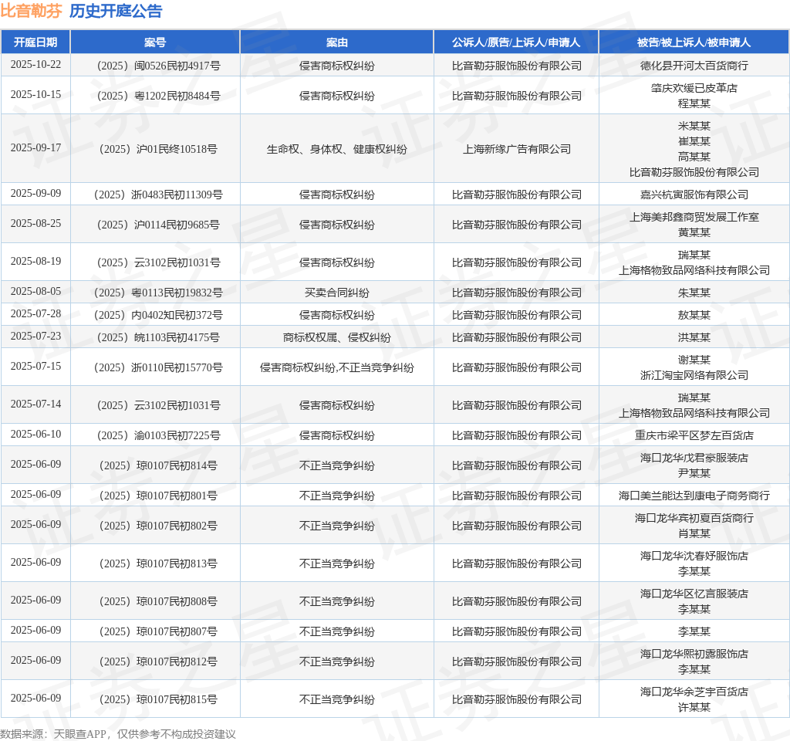Open case (2025)浙0110民初15770号
This screenshot has height=741, width=790.
point(158,367)
